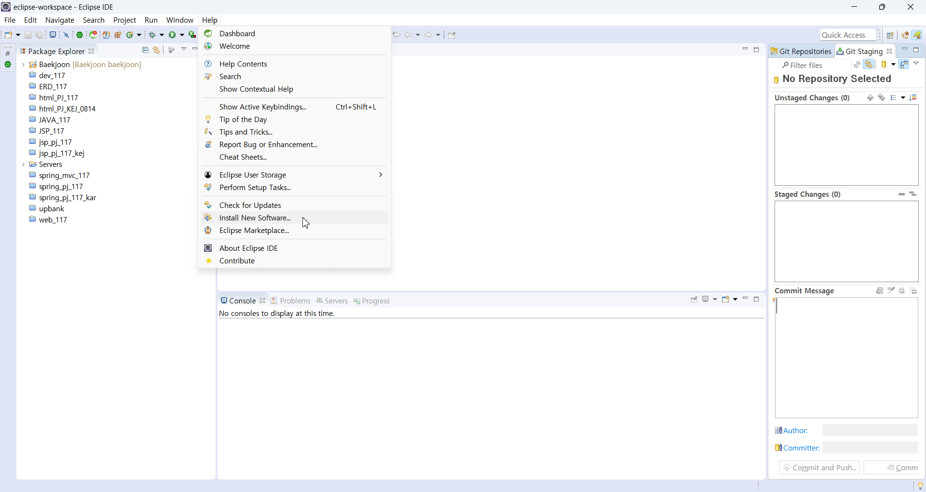Screen dimensions: 926x492
Task: Click the Amend previous commit icon
Action: tap(880, 291)
